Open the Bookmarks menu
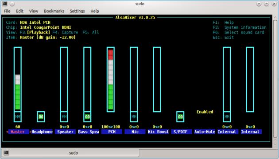The image size is (279, 159). (54, 11)
